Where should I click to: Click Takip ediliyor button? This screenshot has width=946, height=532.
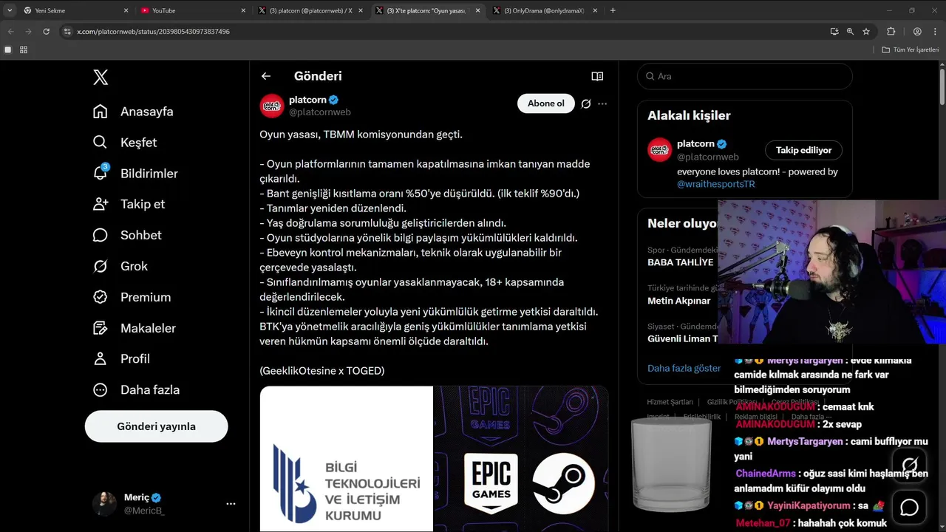tap(803, 150)
